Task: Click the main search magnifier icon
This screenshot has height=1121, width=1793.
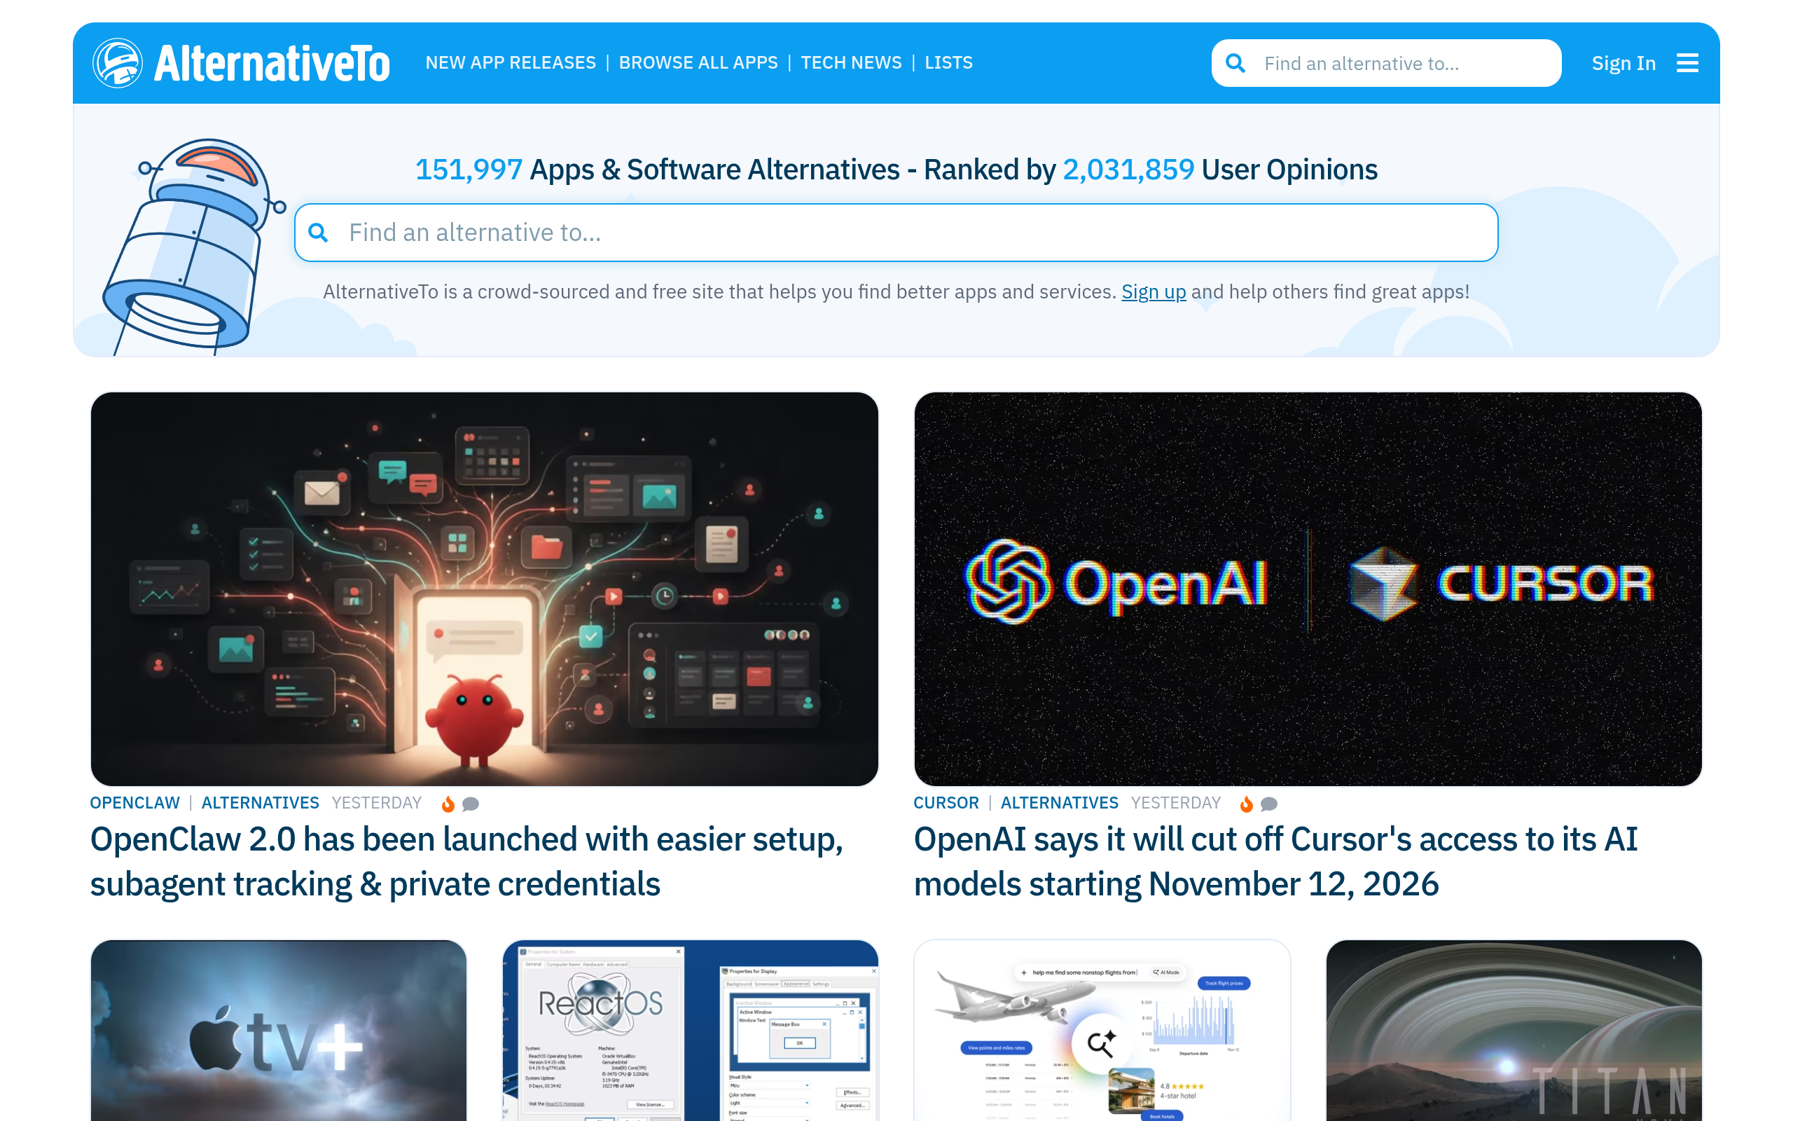Action: (318, 233)
